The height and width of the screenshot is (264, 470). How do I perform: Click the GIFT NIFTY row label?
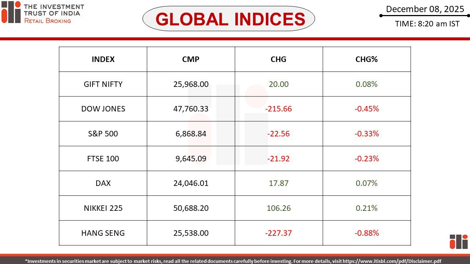pos(103,84)
